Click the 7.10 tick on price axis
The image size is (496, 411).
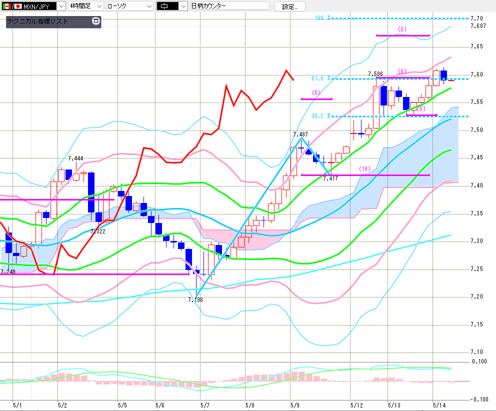[x=476, y=352]
